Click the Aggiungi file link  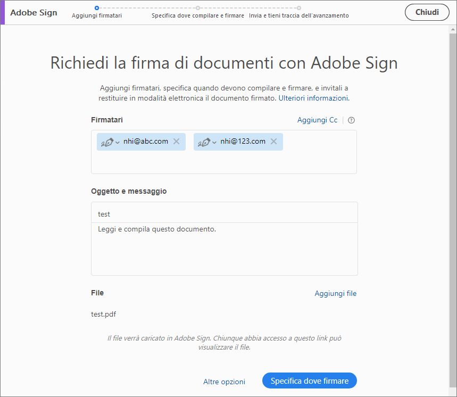pos(335,293)
